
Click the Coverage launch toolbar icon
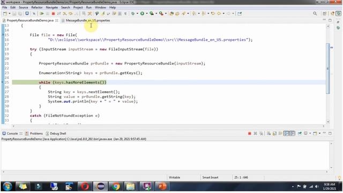click(x=152, y=13)
